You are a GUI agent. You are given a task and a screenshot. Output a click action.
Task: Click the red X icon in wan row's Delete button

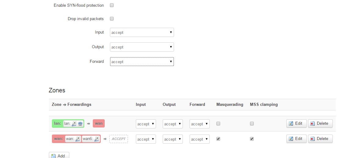click(x=313, y=139)
